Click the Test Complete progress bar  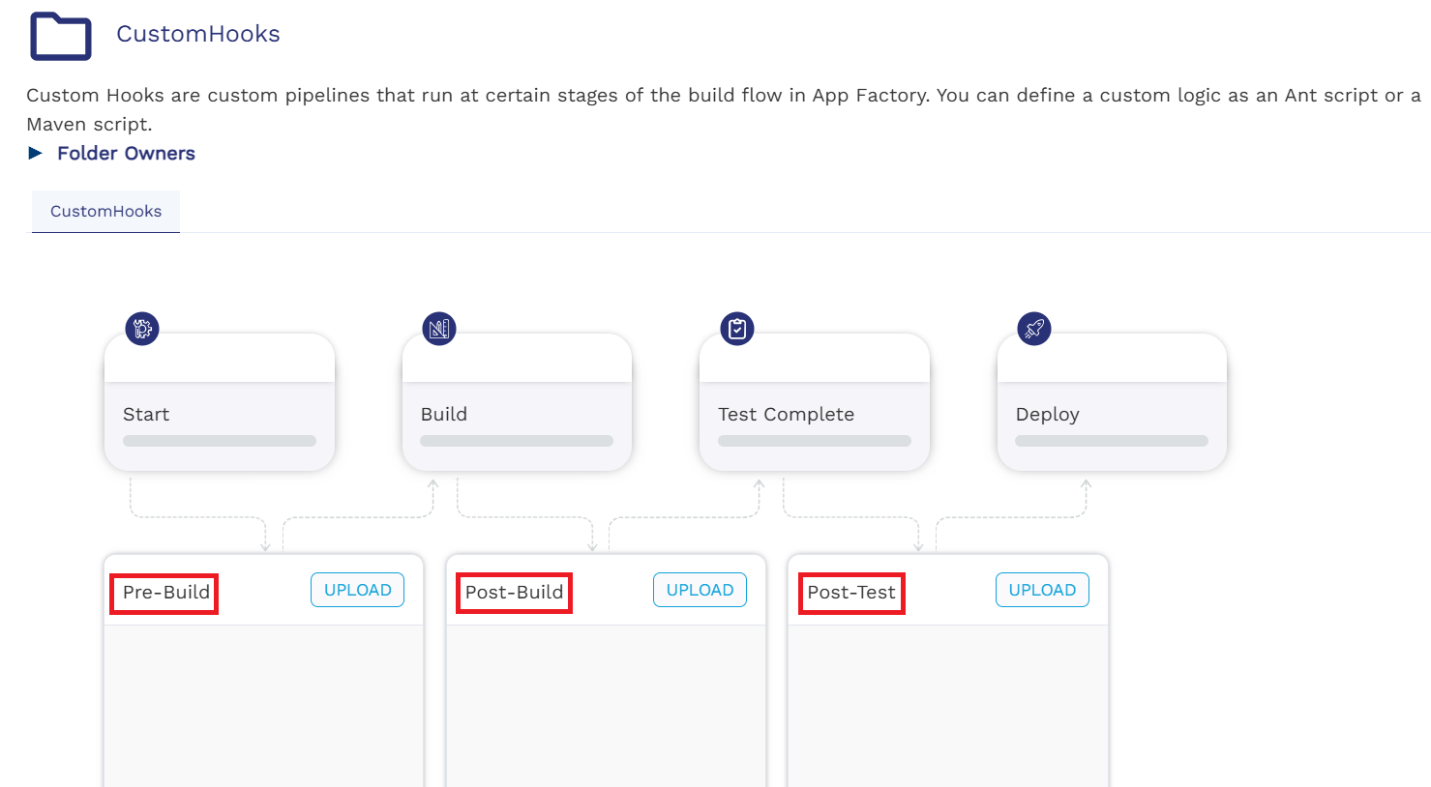coord(815,441)
